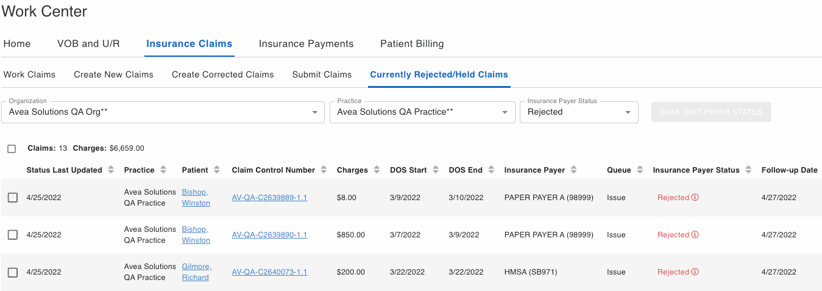Screen dimensions: 822x291
Task: Sort by Queue column arrows
Action: [x=640, y=170]
